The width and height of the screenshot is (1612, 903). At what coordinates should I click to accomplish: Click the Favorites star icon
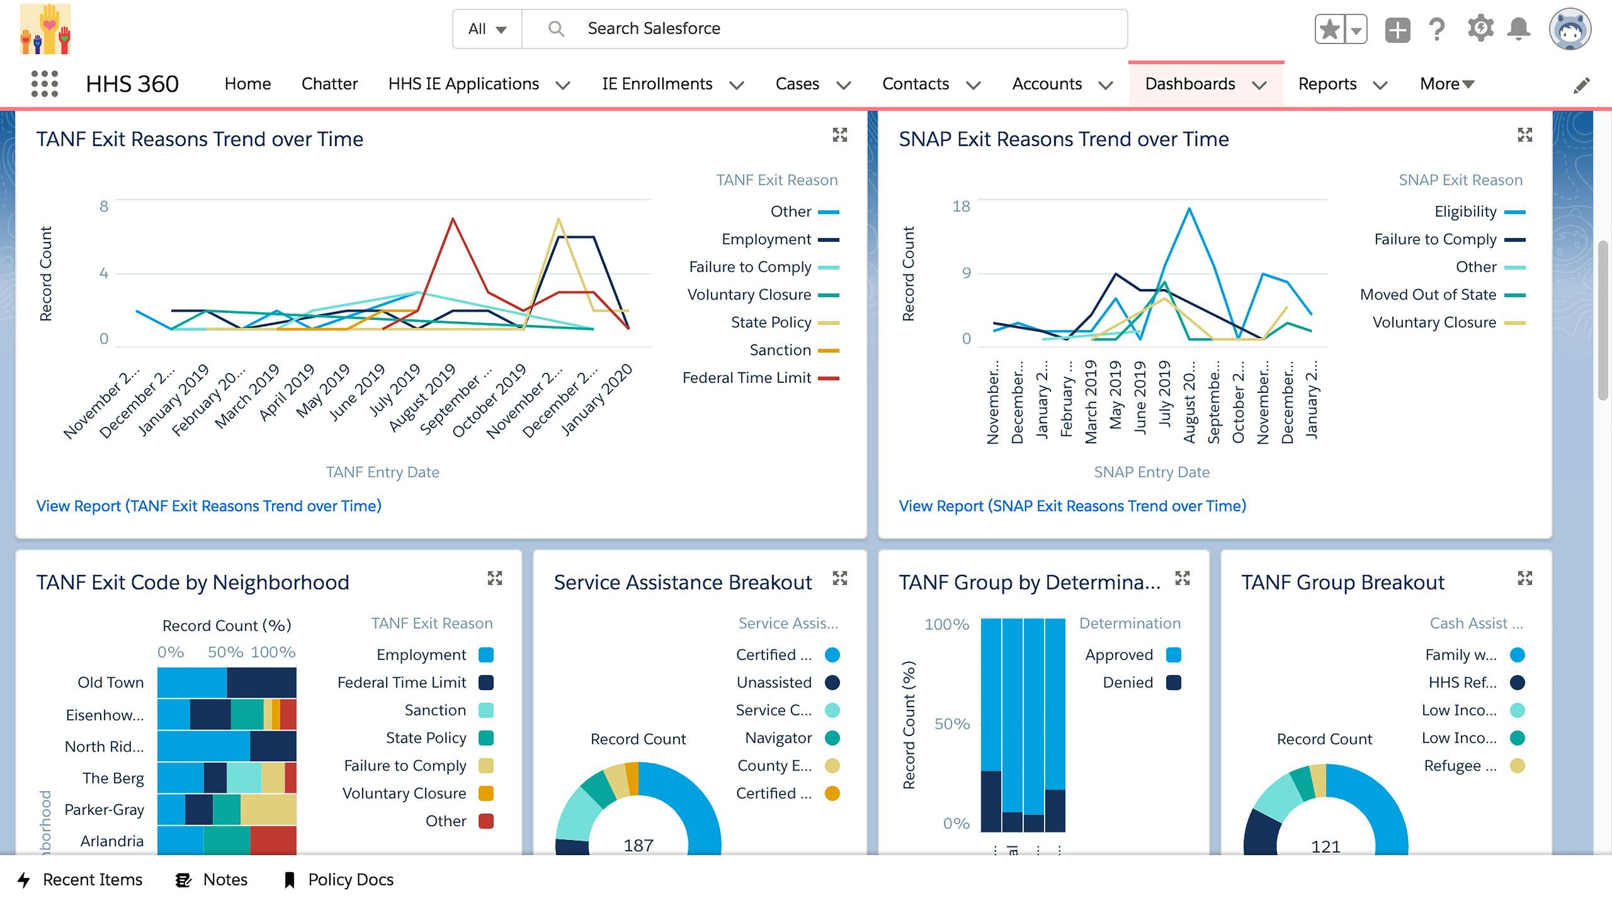coord(1330,30)
